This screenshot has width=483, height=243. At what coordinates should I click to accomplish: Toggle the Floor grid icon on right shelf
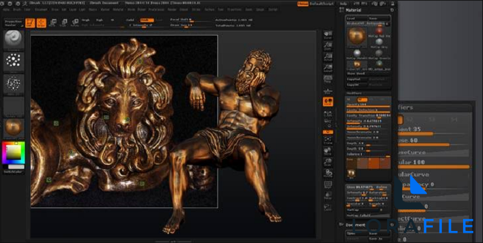coord(328,91)
